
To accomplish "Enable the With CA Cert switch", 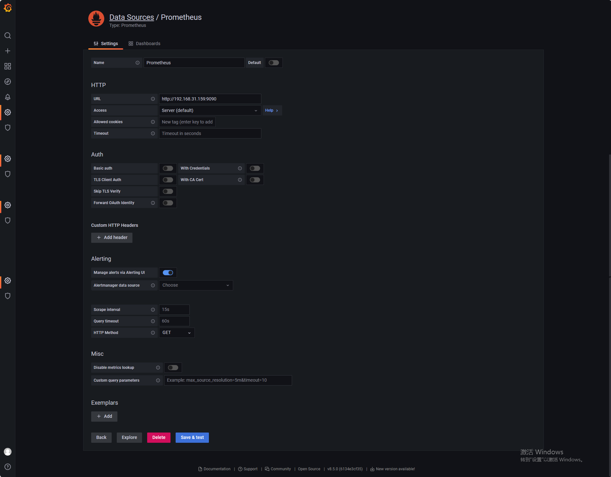I will pyautogui.click(x=255, y=180).
